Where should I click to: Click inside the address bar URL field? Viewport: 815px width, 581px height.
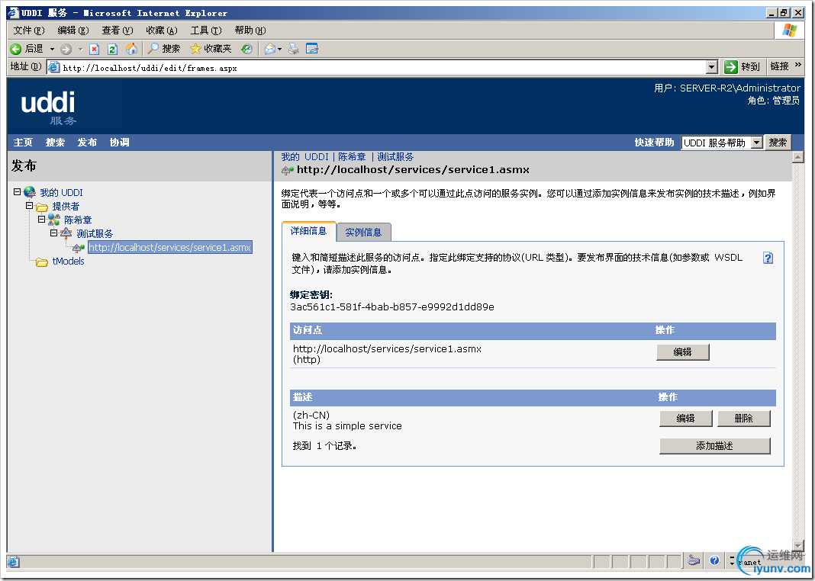[x=384, y=68]
